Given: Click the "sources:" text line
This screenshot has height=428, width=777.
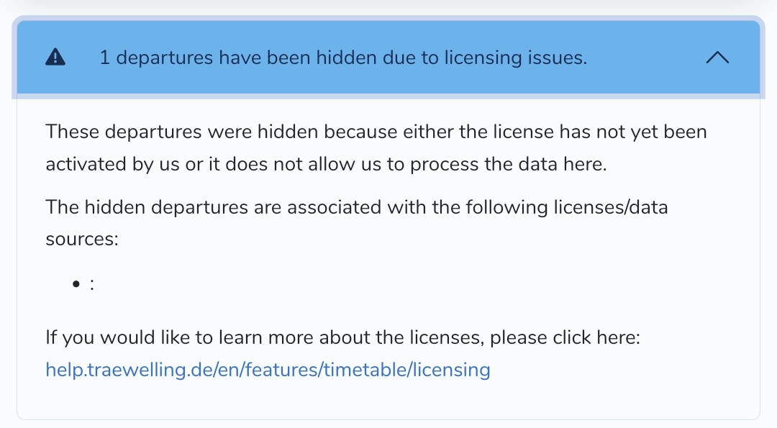Looking at the screenshot, I should click(81, 240).
